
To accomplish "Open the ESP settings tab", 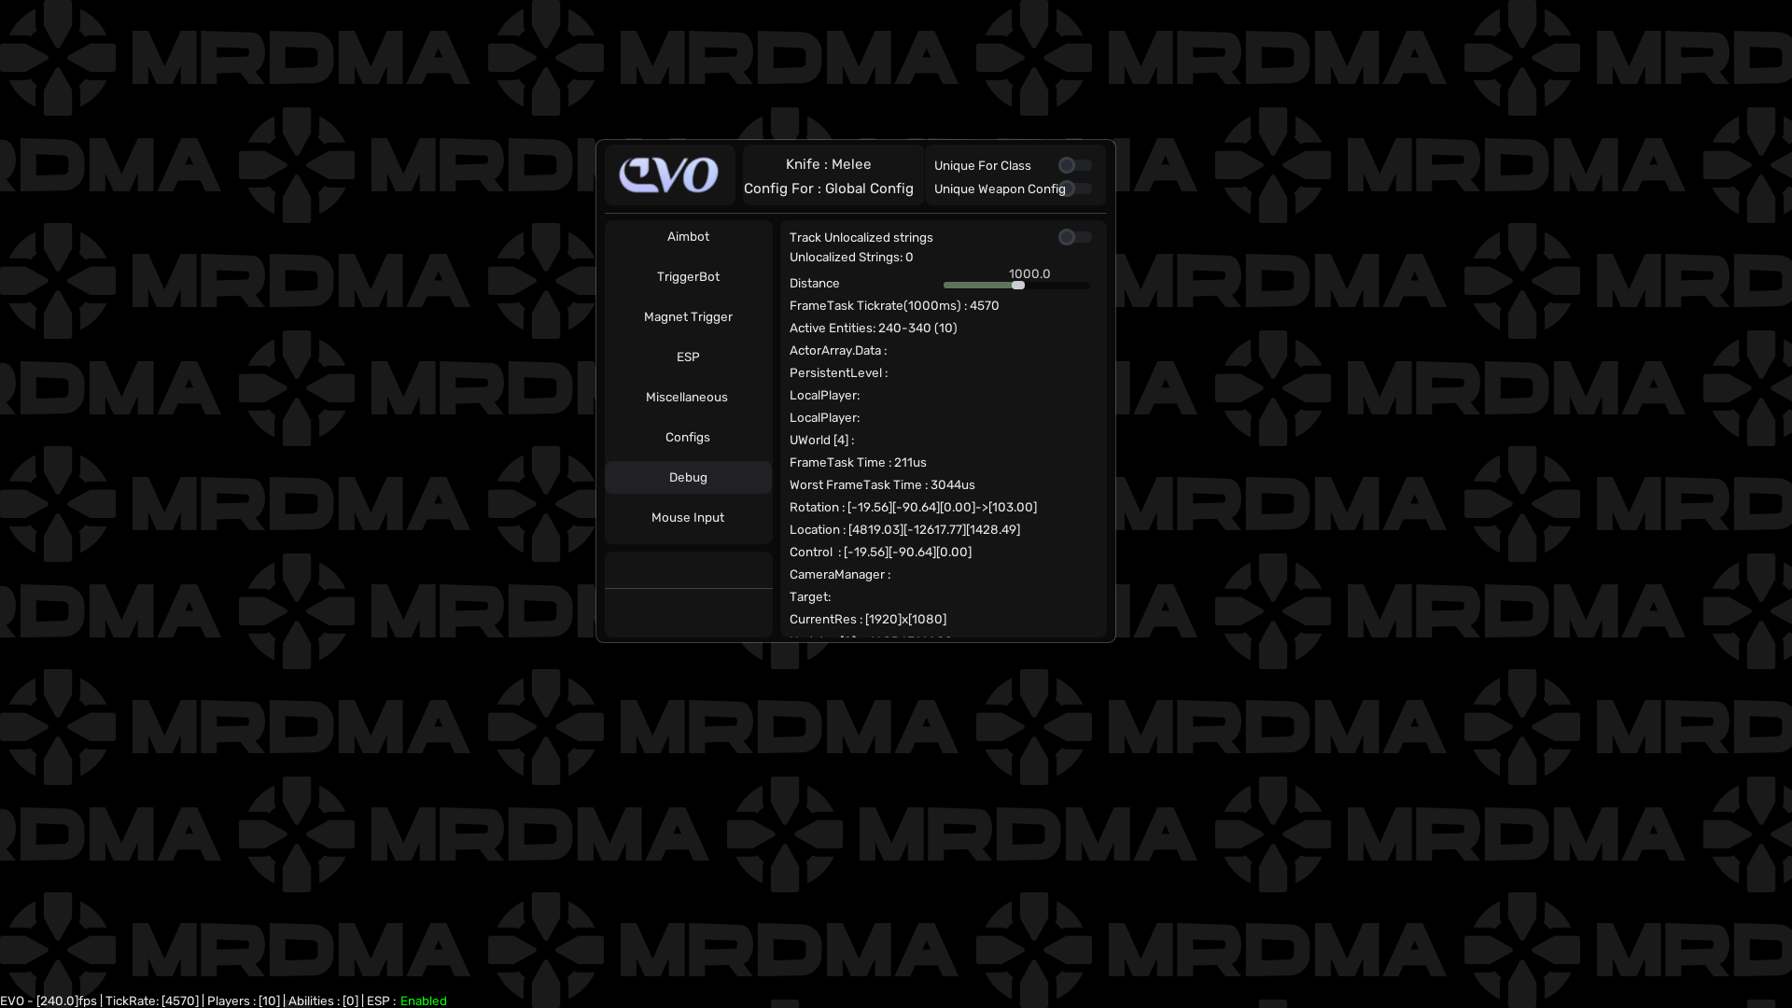I will pos(688,357).
